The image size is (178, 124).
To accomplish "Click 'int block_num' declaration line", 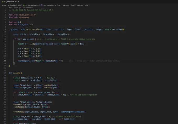I will coord(44,119).
